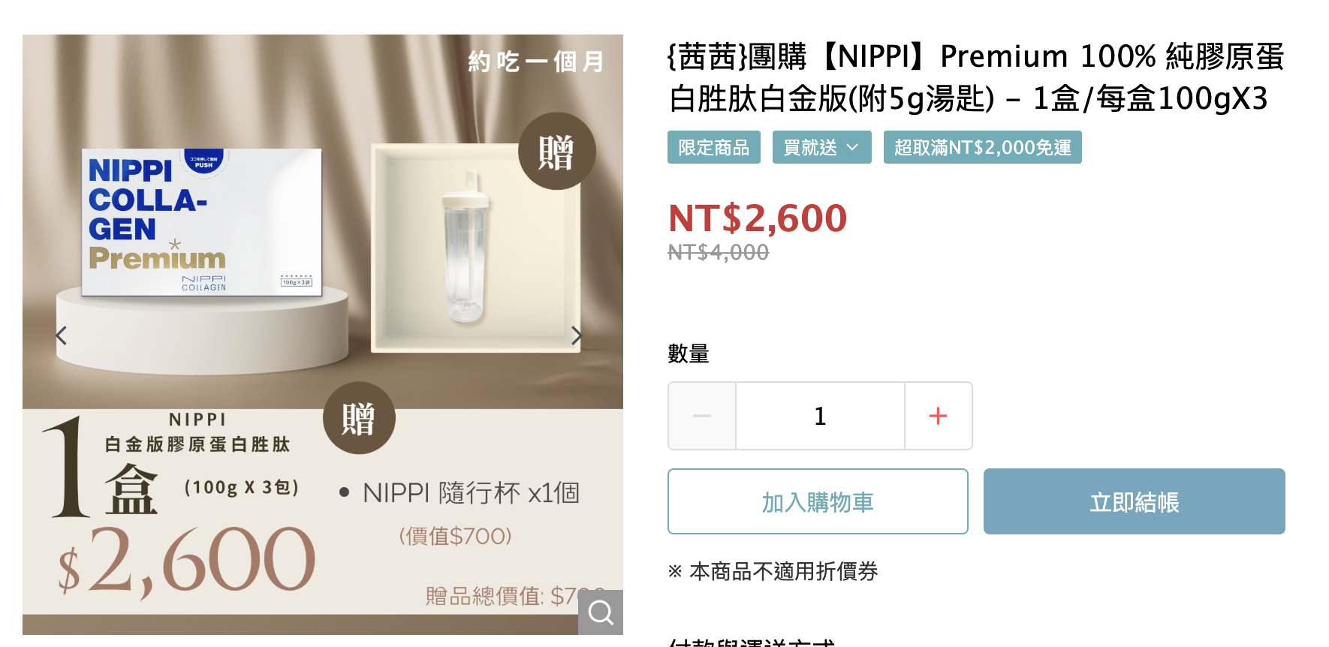Click the 立即結帳 button
This screenshot has height=647, width=1329.
pyautogui.click(x=1133, y=501)
